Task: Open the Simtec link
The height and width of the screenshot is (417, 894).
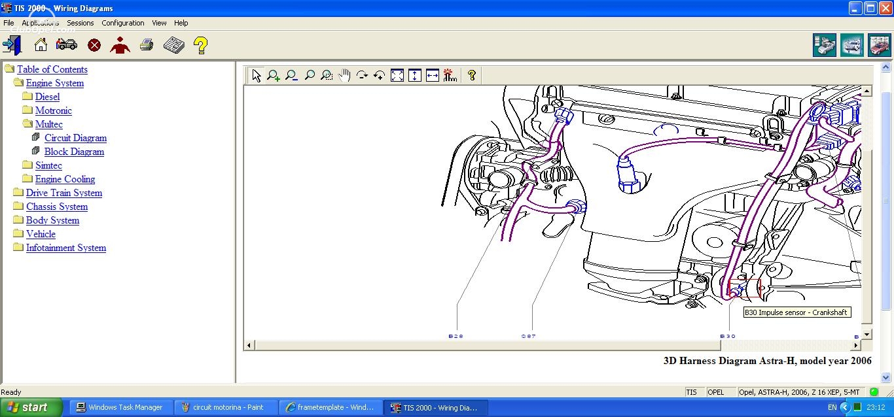Action: pyautogui.click(x=48, y=165)
